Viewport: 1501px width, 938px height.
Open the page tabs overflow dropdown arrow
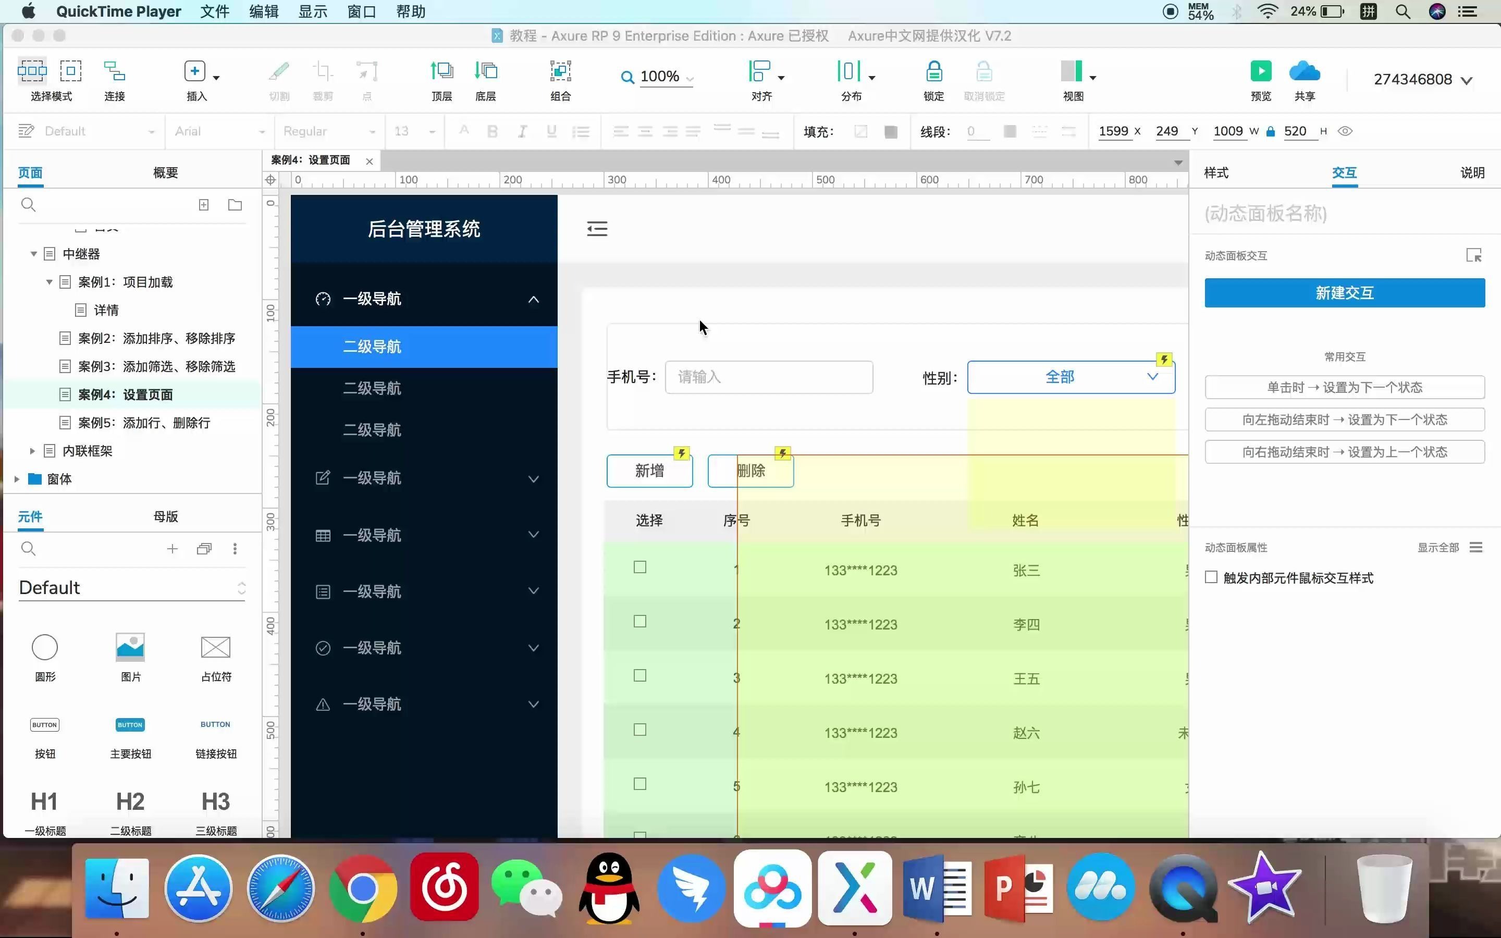[1178, 163]
